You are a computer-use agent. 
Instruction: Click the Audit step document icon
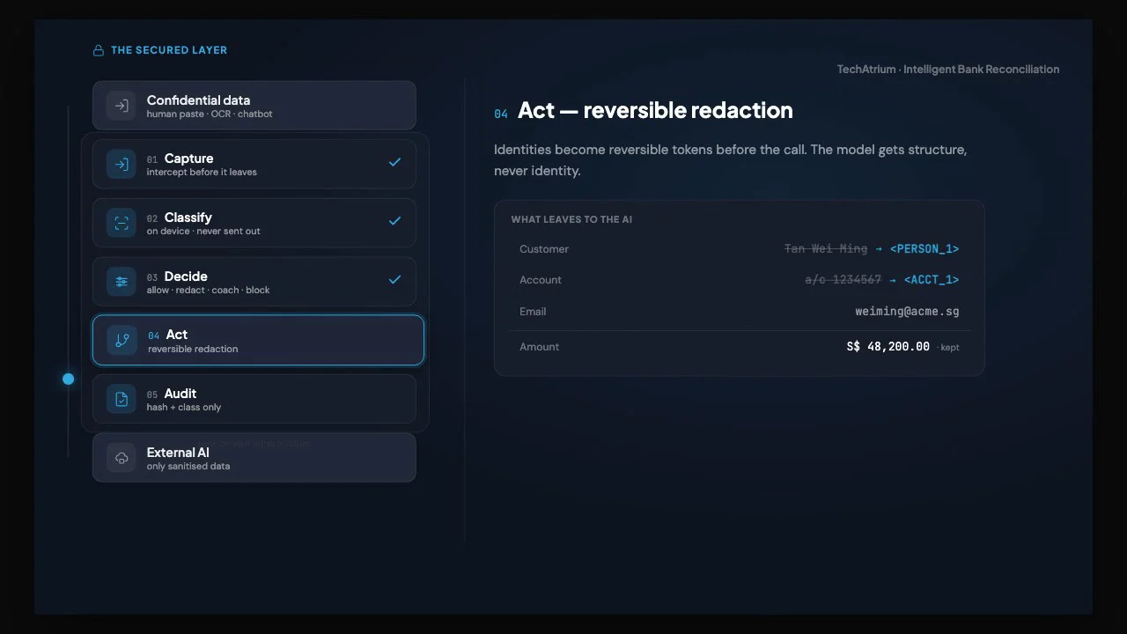[x=122, y=399]
